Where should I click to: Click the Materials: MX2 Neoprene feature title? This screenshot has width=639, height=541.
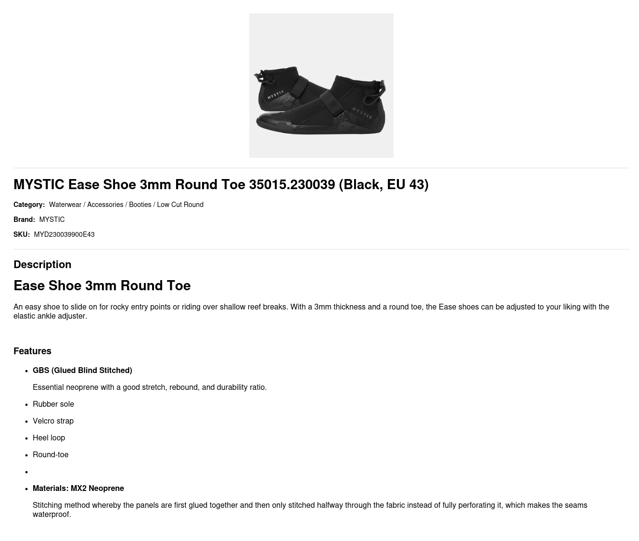click(78, 488)
